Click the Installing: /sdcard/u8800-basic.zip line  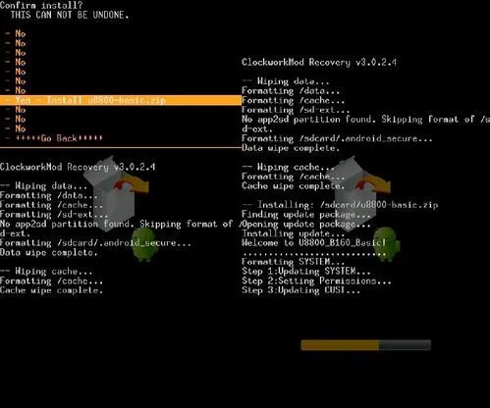pyautogui.click(x=340, y=205)
